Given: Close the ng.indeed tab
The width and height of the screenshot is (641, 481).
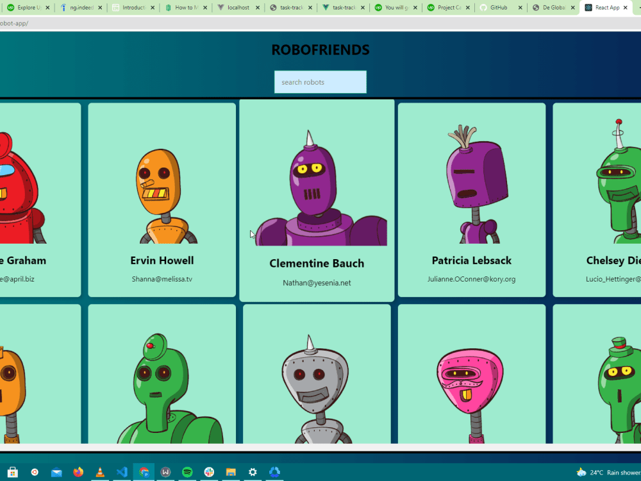Looking at the screenshot, I should click(x=100, y=7).
